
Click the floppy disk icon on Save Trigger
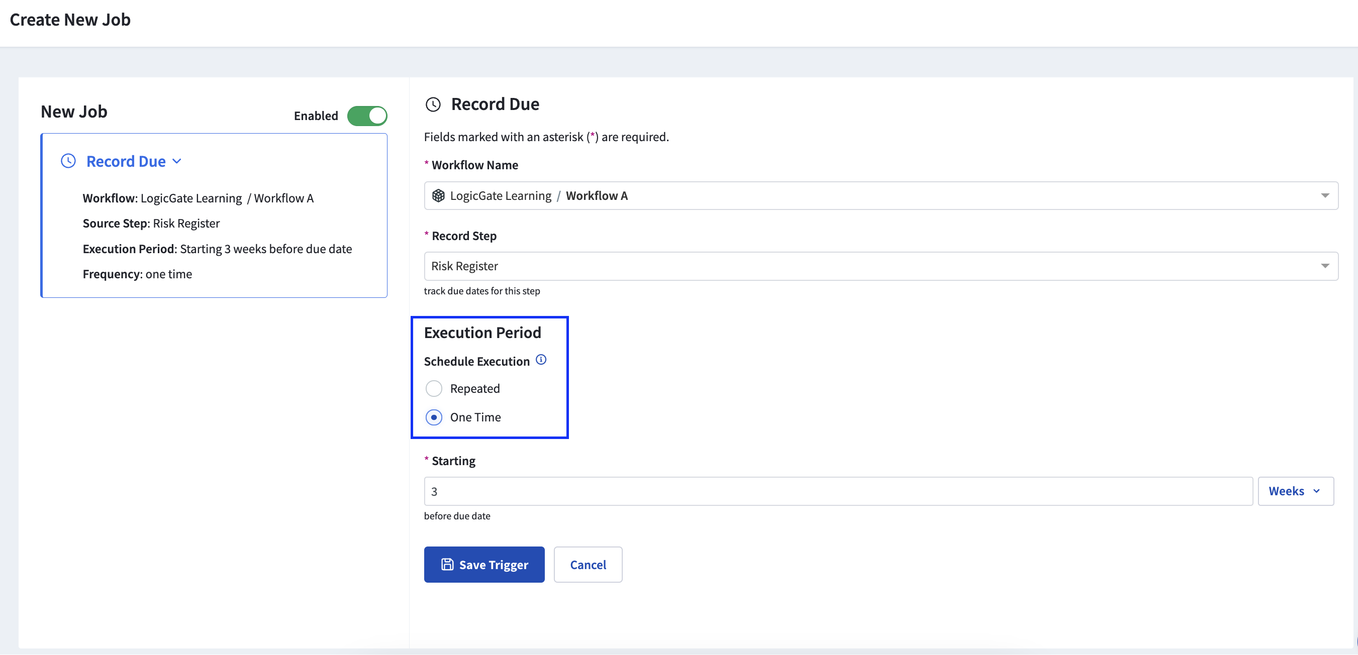coord(447,565)
